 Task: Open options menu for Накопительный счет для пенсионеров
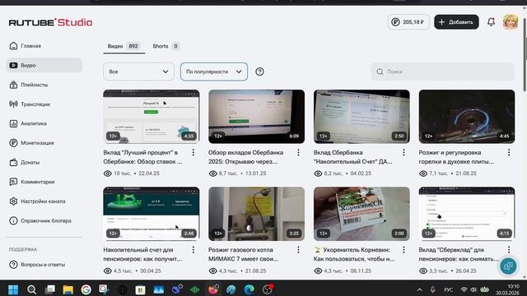click(x=194, y=250)
